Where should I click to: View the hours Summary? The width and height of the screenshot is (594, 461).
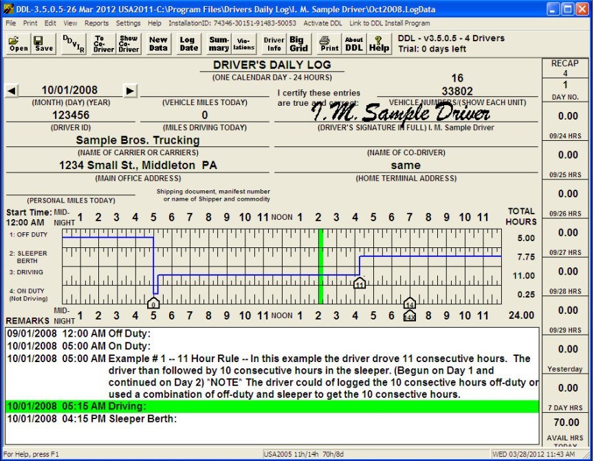219,43
